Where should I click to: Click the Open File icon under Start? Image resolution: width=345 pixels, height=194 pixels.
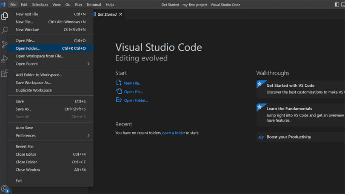pos(119,91)
